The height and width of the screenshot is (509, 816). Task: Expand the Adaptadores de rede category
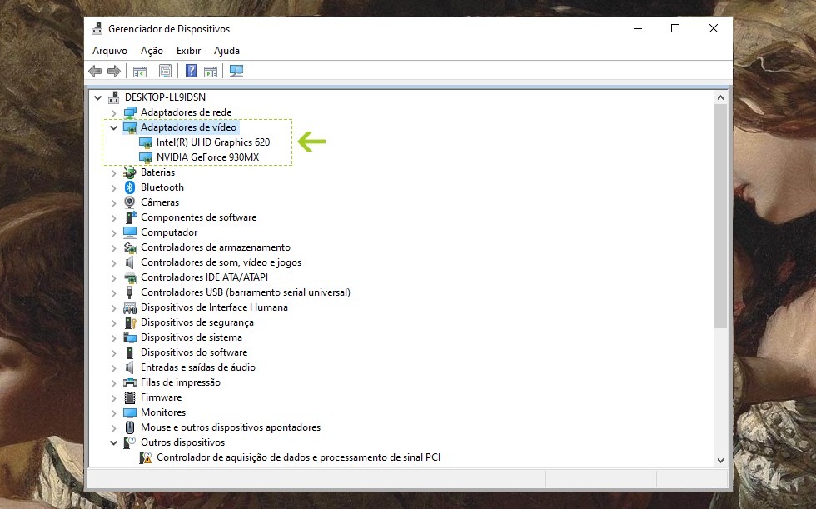(114, 112)
